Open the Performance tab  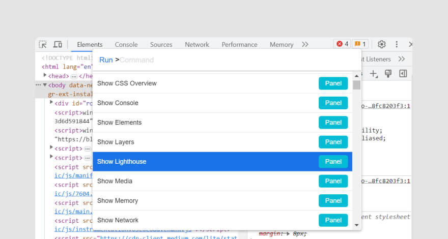point(239,45)
